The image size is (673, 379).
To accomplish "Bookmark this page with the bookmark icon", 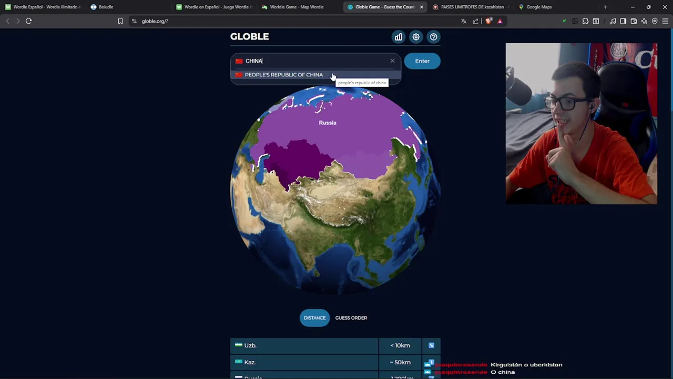I will (x=120, y=21).
